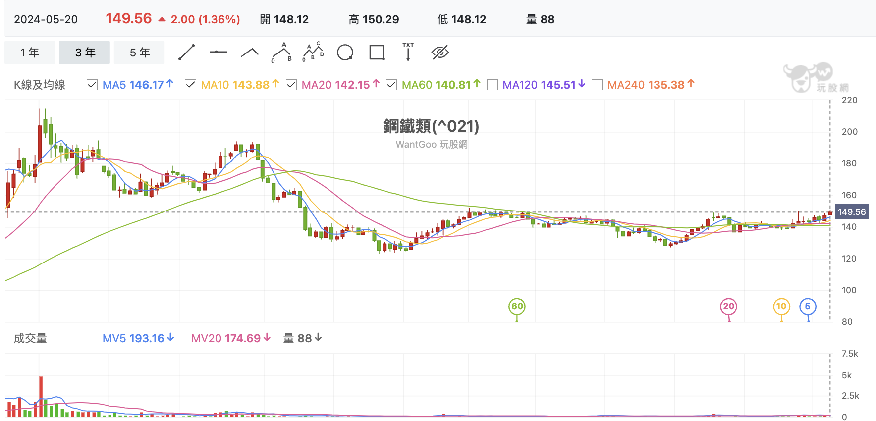Uncheck the MA5 moving average checkbox
876x421 pixels.
click(92, 85)
